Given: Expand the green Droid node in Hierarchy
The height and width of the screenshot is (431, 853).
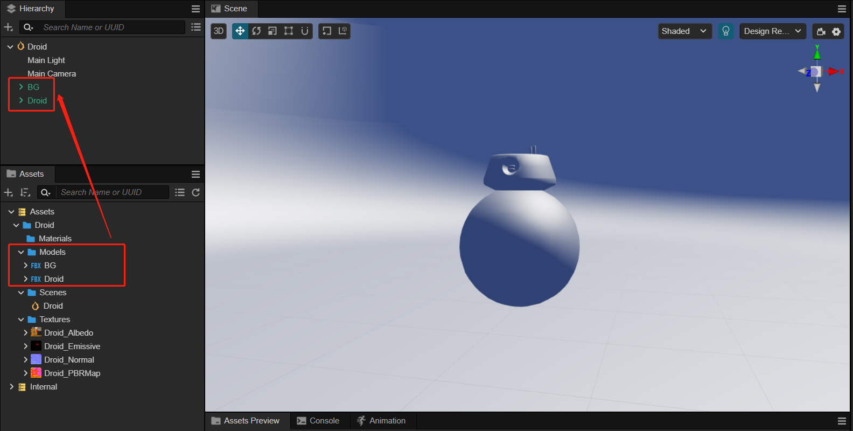Looking at the screenshot, I should coord(21,100).
